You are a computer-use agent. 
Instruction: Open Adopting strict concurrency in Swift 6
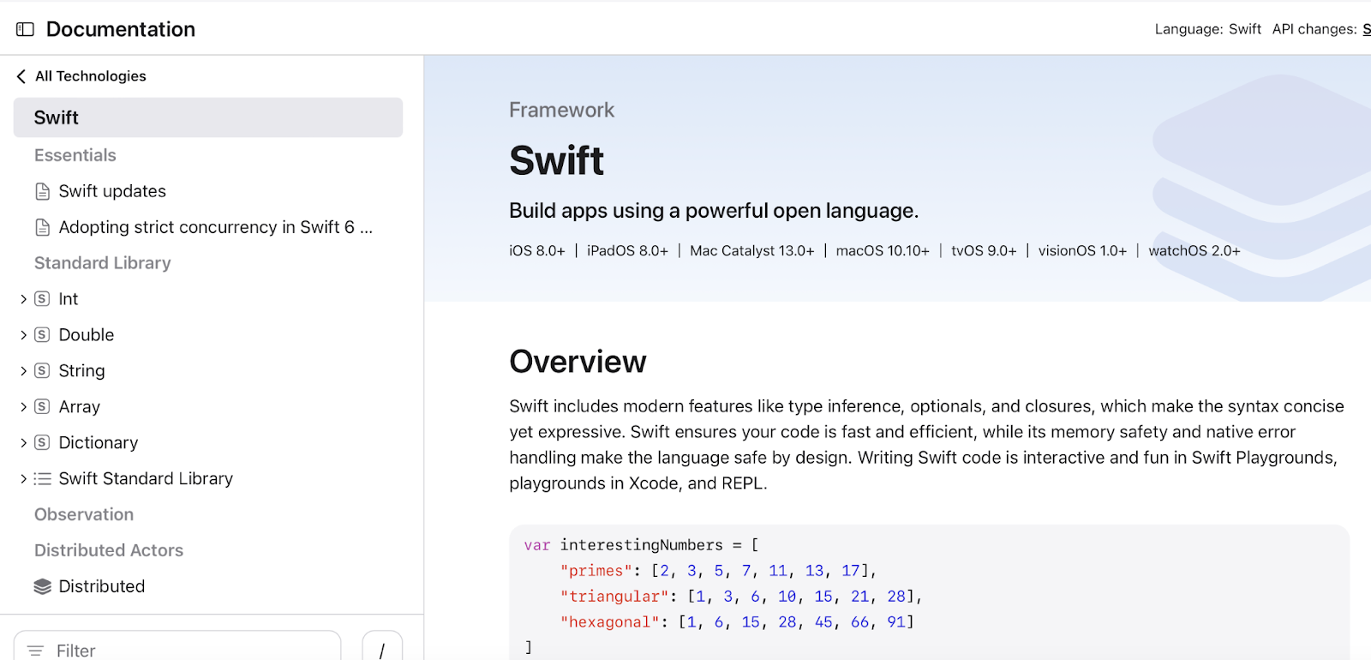click(216, 227)
